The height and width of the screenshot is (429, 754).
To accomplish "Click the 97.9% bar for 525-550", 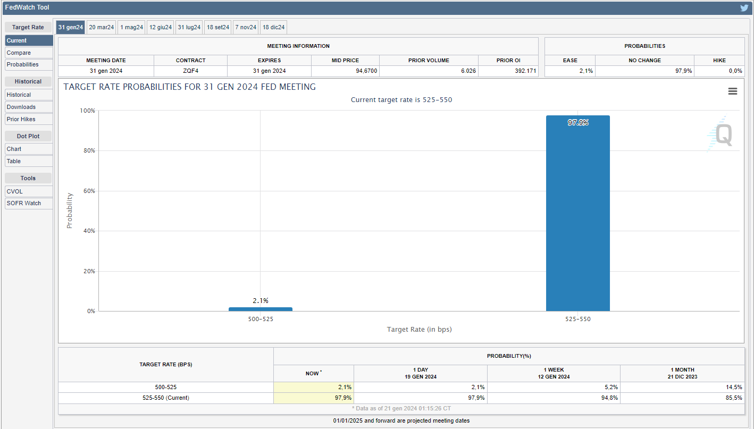I will (x=577, y=213).
